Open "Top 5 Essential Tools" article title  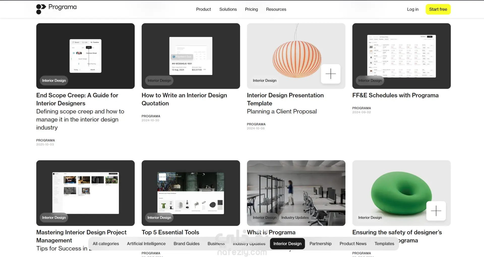[170, 232]
